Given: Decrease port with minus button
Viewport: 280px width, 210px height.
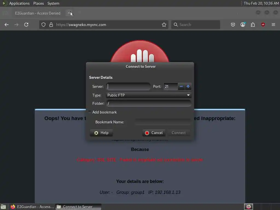Looking at the screenshot, I should (181, 87).
